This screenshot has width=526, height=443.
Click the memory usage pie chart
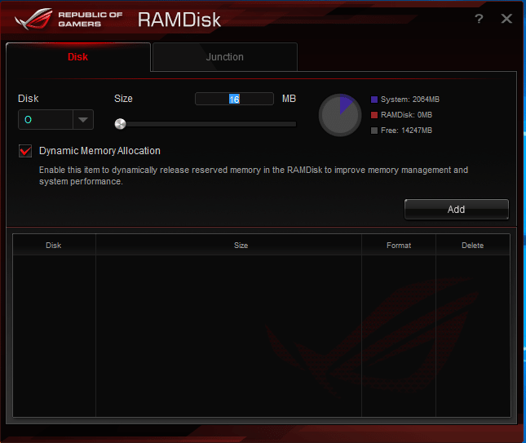(340, 115)
